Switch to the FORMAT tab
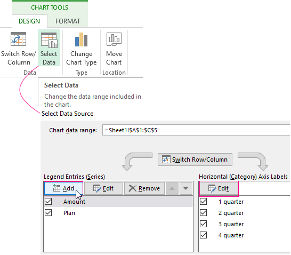The width and height of the screenshot is (291, 255). [68, 21]
